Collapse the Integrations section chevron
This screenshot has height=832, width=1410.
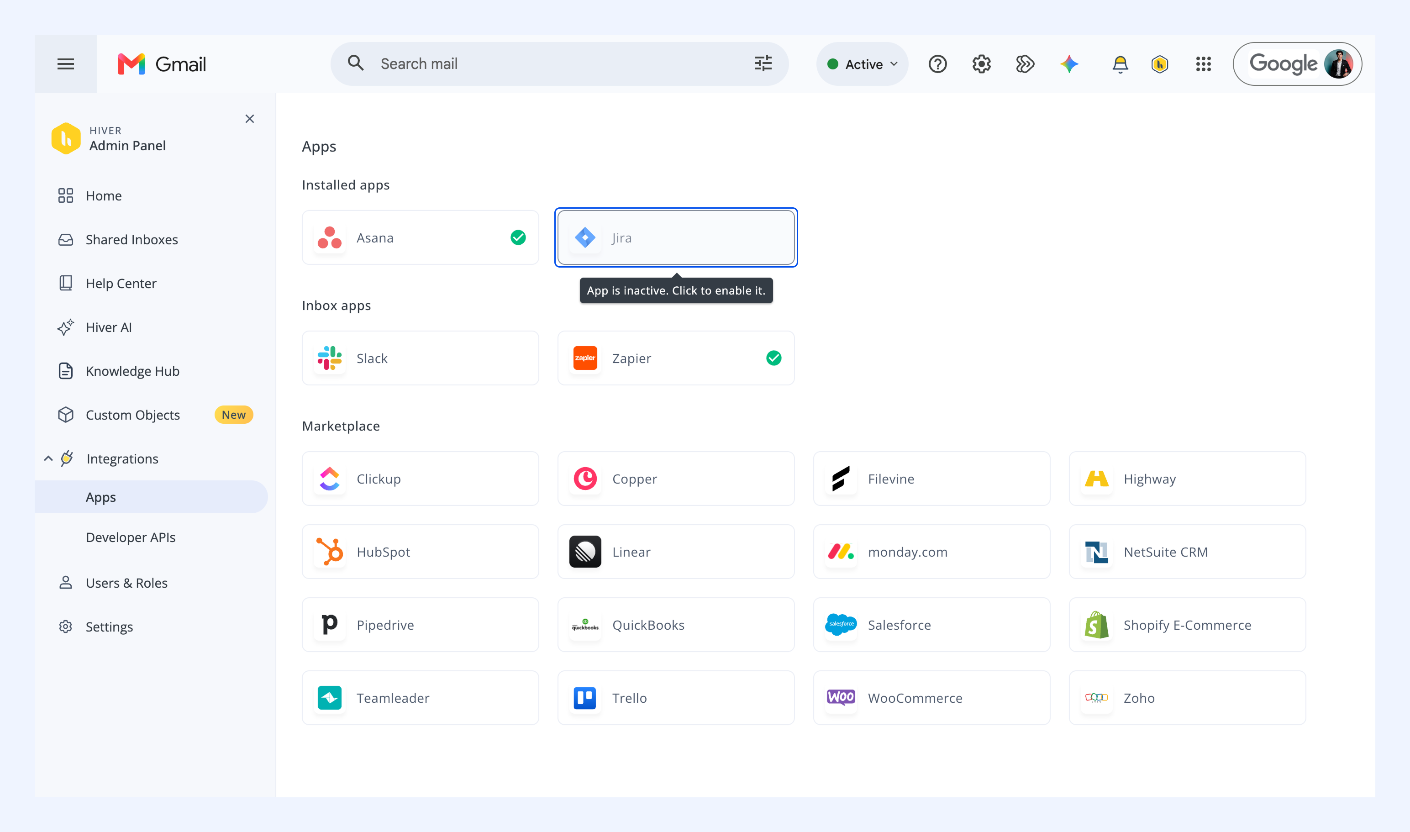tap(48, 458)
